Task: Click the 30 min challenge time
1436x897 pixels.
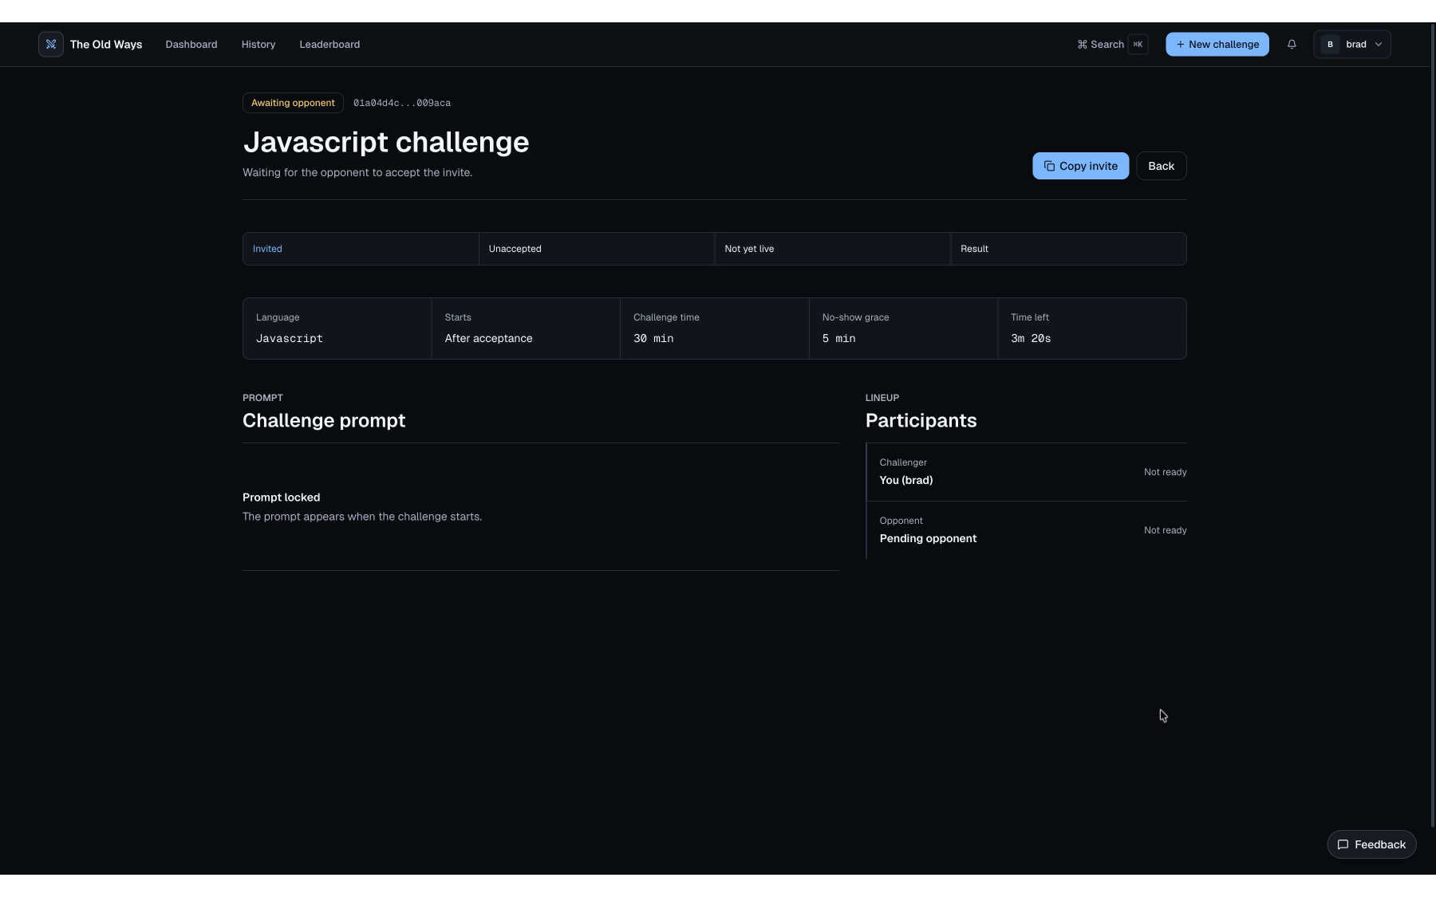Action: [653, 339]
